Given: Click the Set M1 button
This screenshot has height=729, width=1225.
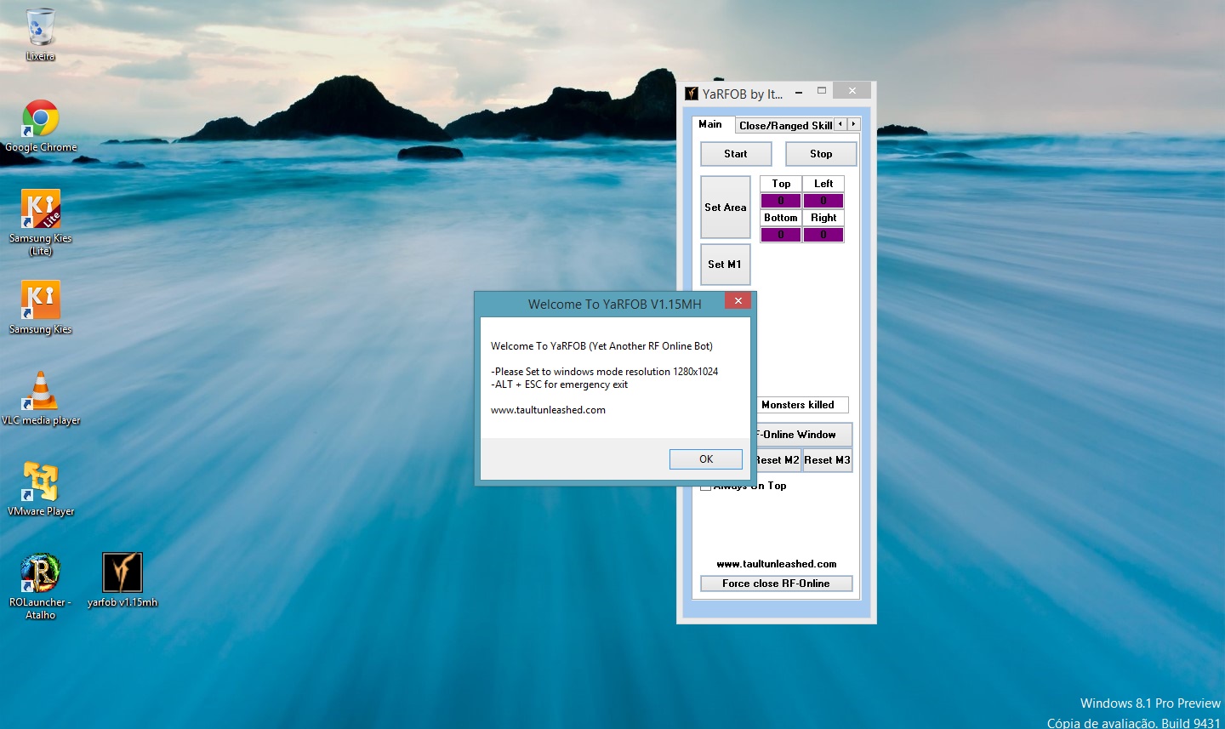Looking at the screenshot, I should pos(725,265).
